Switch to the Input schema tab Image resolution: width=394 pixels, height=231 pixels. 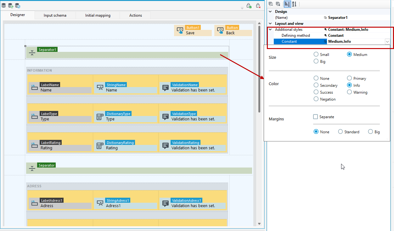[55, 15]
